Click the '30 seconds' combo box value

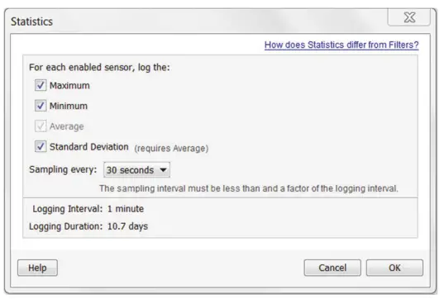pyautogui.click(x=130, y=170)
